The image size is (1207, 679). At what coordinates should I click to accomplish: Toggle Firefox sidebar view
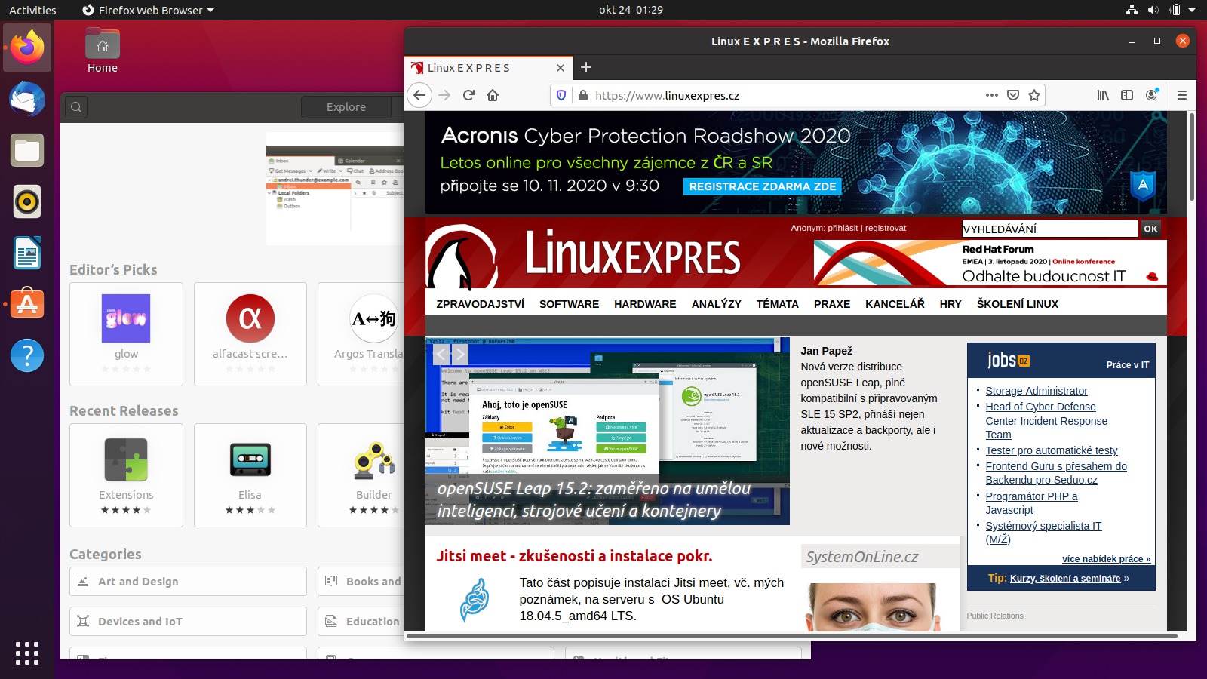tap(1127, 95)
